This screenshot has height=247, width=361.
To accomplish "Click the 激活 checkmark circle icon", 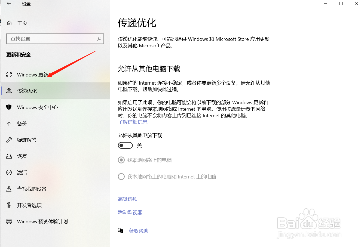I will pos(9,172).
